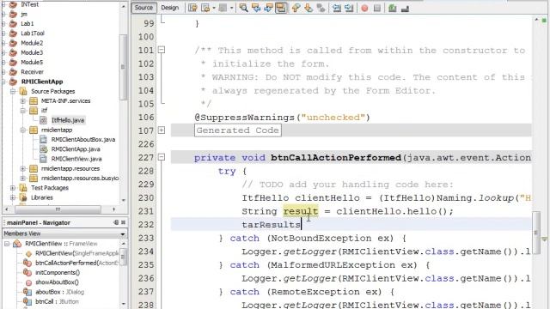Click the btnCallActionPerformed method name in the code editor
The image size is (550, 309).
point(336,158)
